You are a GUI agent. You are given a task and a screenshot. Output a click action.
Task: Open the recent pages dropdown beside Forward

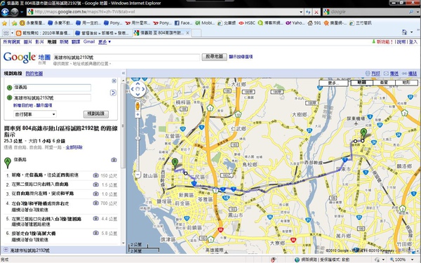(22, 12)
